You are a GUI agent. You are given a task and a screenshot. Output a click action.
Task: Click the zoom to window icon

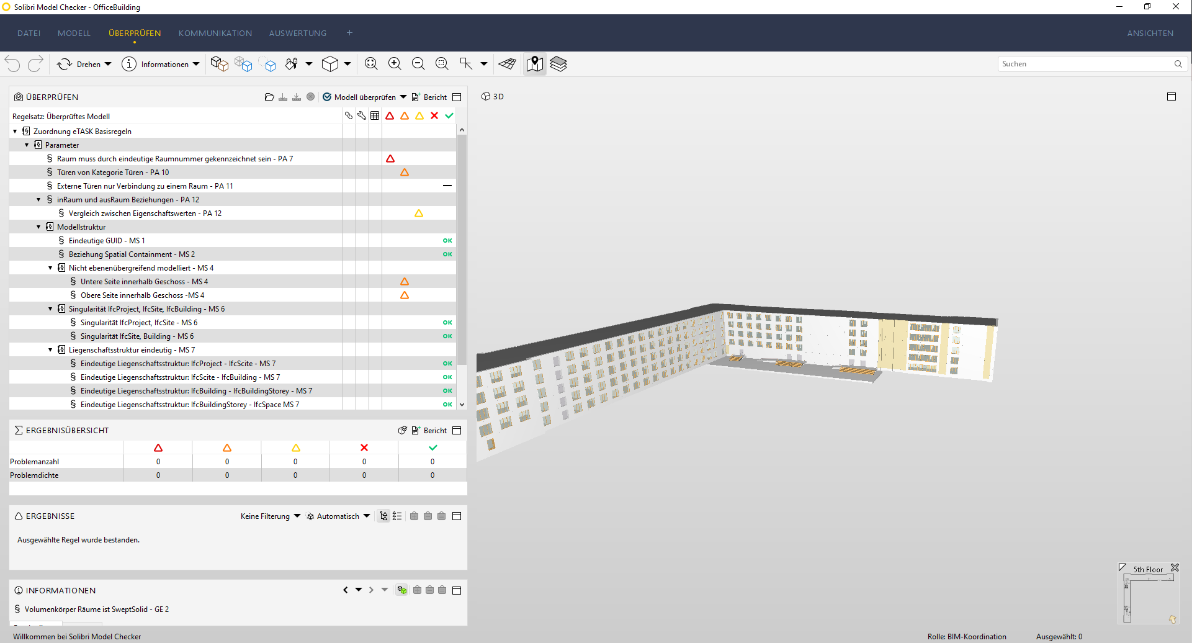(x=442, y=64)
